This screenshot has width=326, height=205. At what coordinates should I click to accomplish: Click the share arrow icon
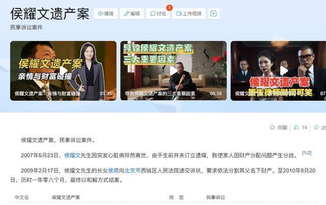click(x=316, y=127)
